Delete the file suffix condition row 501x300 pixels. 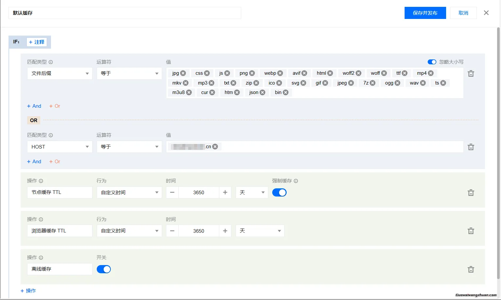[x=471, y=74]
